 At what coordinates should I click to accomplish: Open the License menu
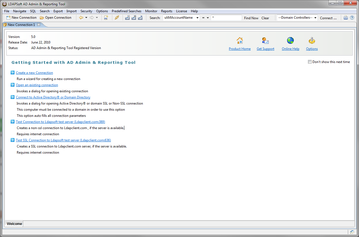click(x=181, y=11)
